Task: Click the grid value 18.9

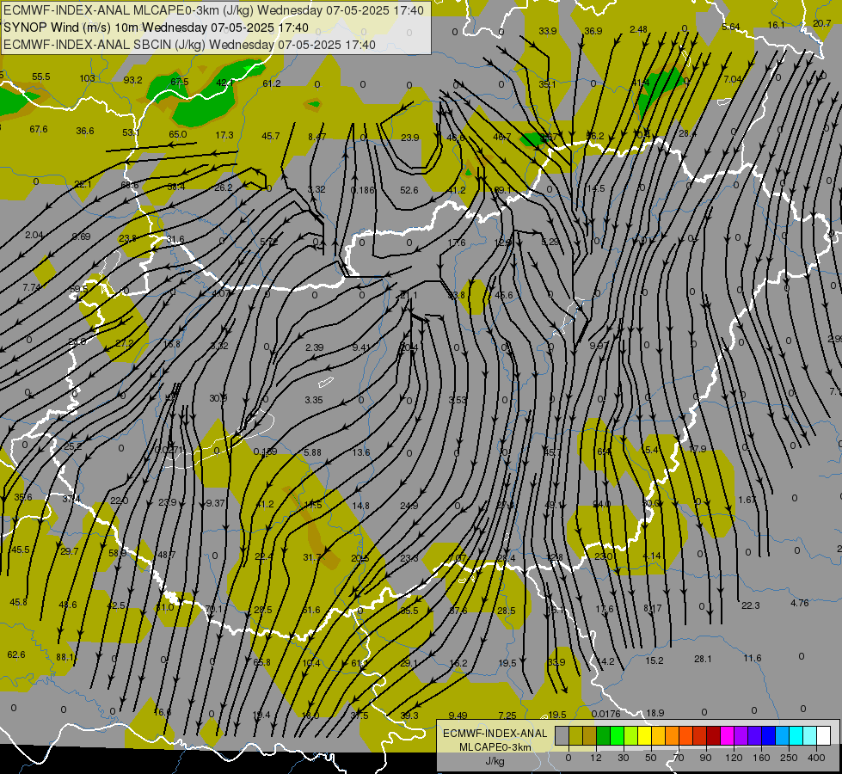Action: (x=655, y=713)
